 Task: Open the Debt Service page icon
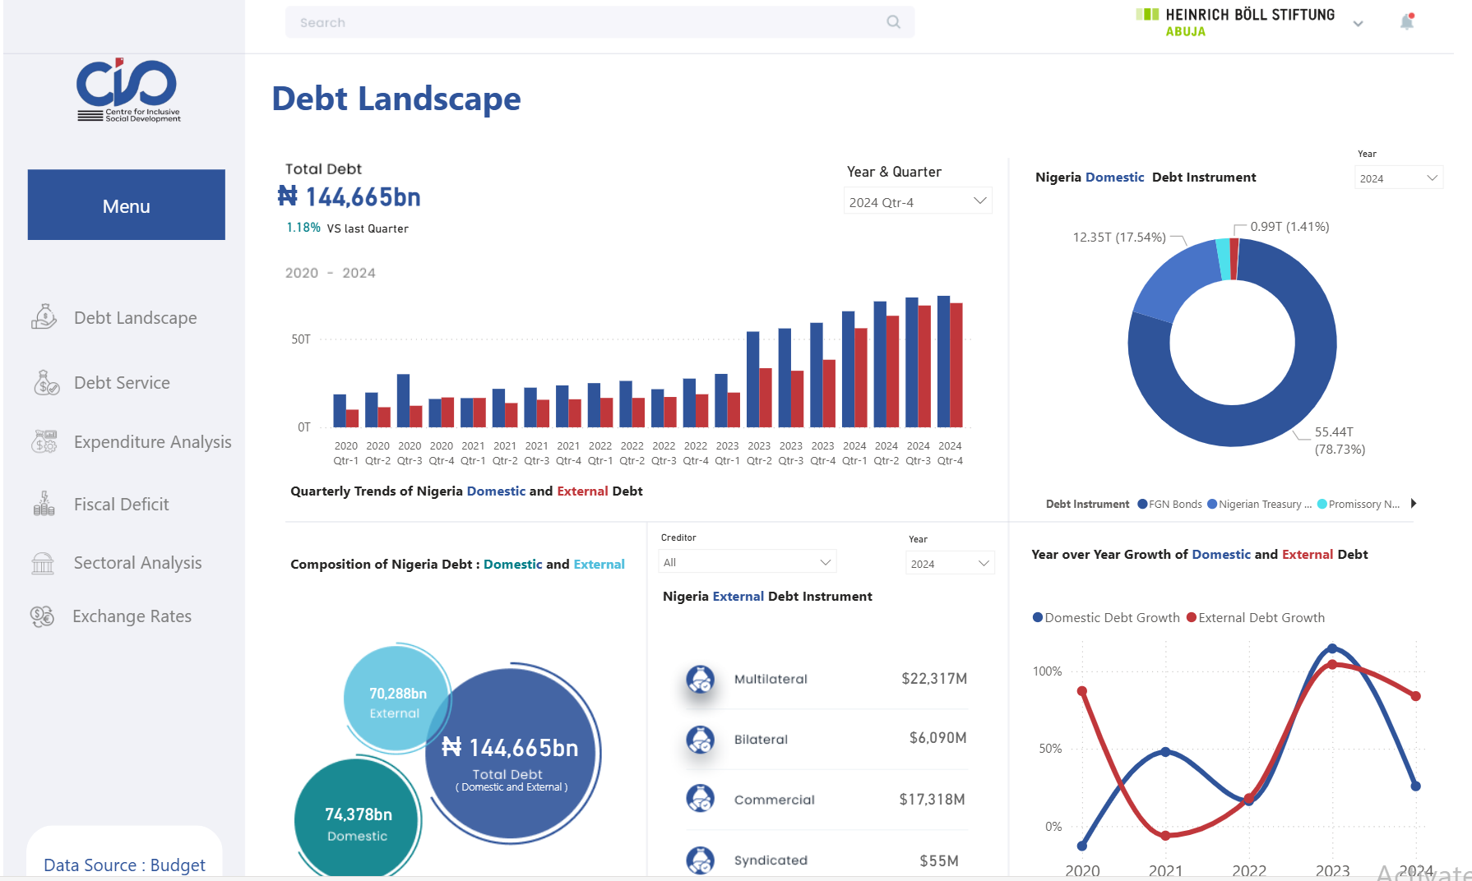coord(45,382)
